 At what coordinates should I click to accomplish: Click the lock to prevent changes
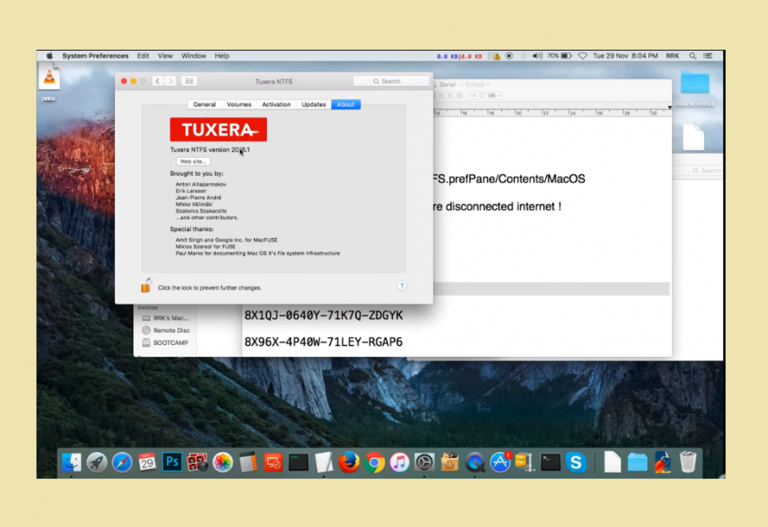click(146, 286)
